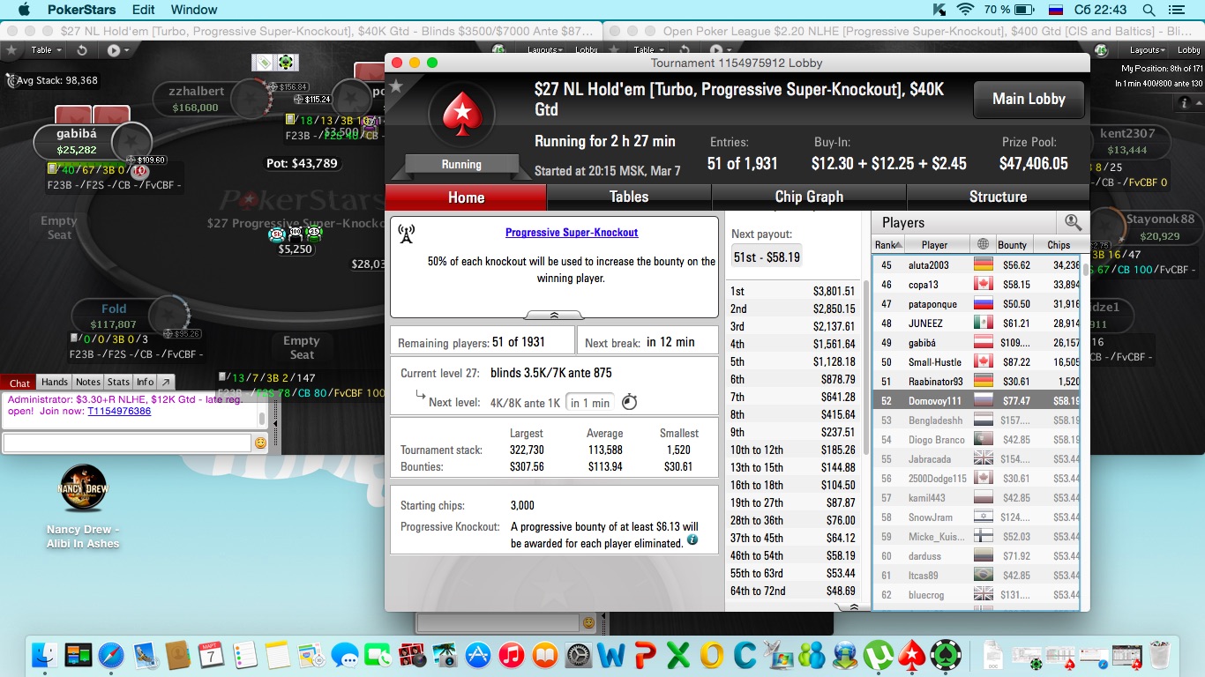Open the Progressive Super-Knockout link
This screenshot has height=677, width=1205.
tap(572, 233)
